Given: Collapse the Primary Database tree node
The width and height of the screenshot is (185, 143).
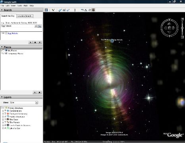Looking at the screenshot, I should click(1, 108).
